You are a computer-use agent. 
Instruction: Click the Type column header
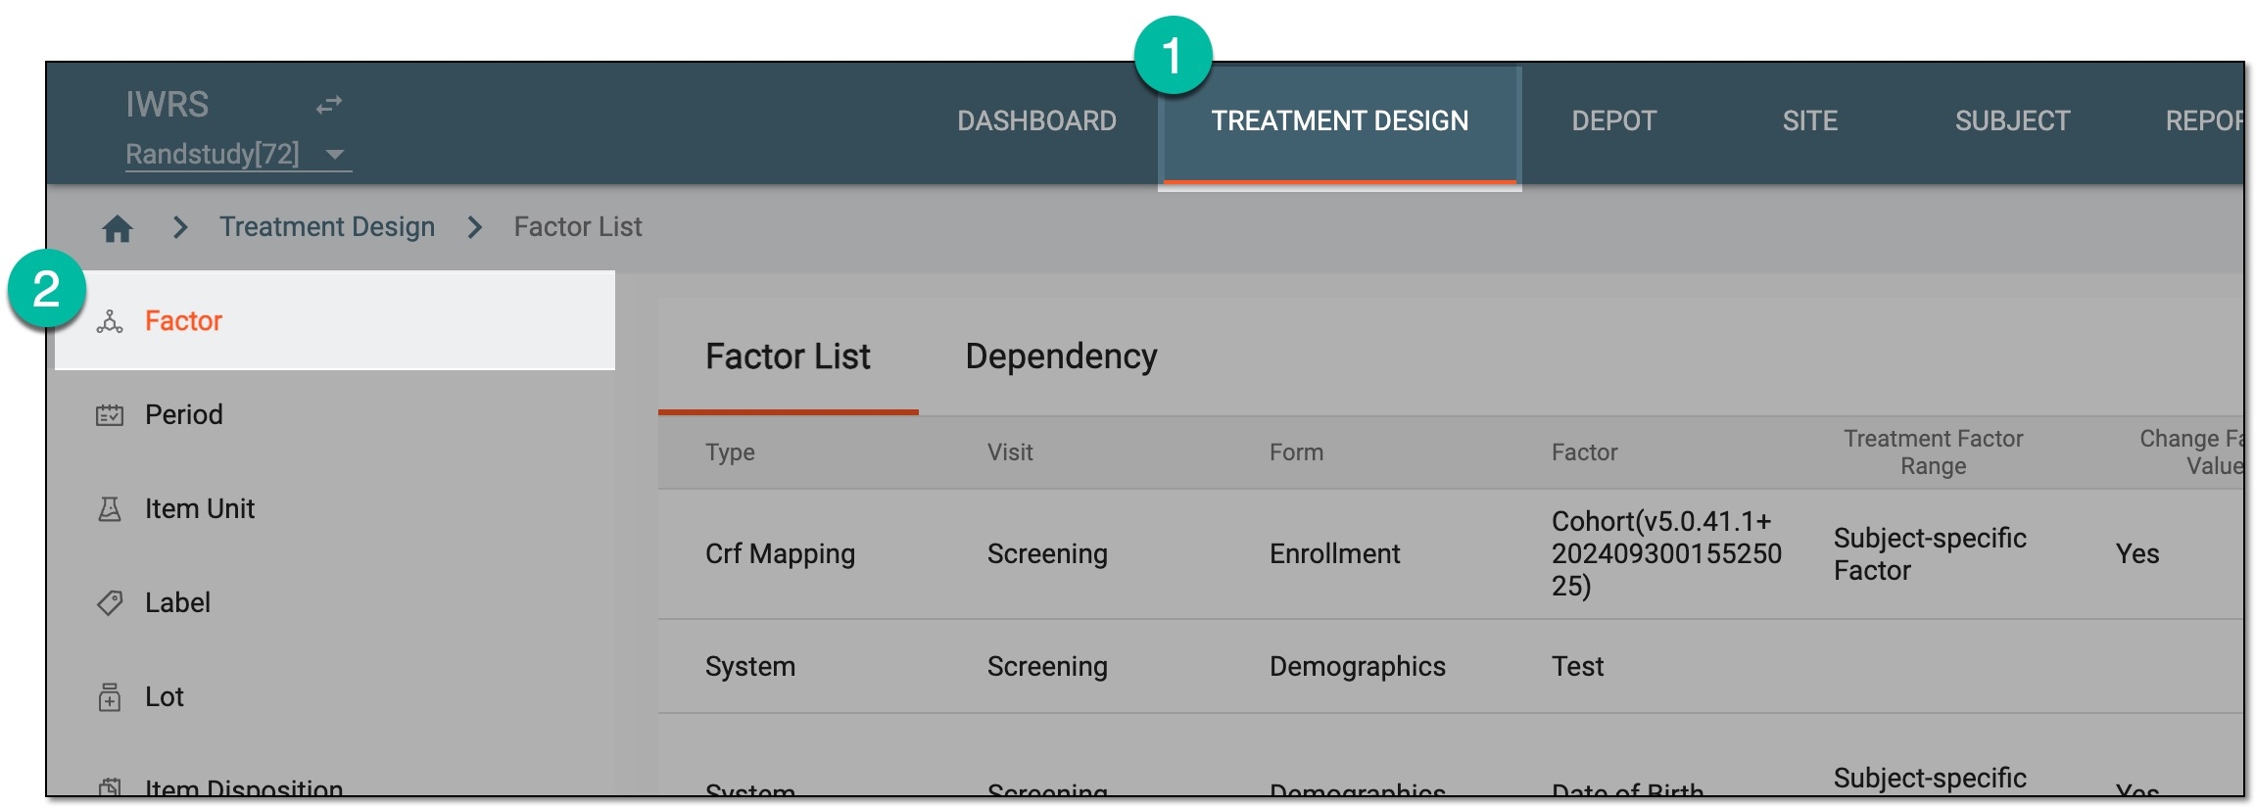click(730, 452)
